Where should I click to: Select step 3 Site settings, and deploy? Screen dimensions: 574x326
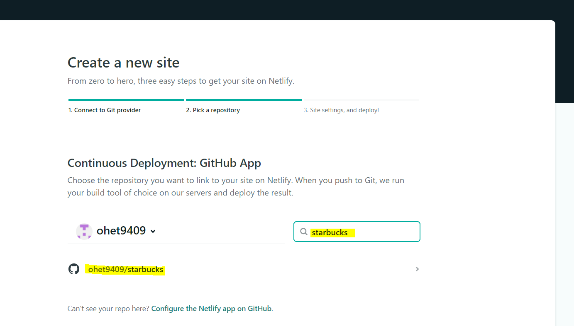[x=341, y=110]
